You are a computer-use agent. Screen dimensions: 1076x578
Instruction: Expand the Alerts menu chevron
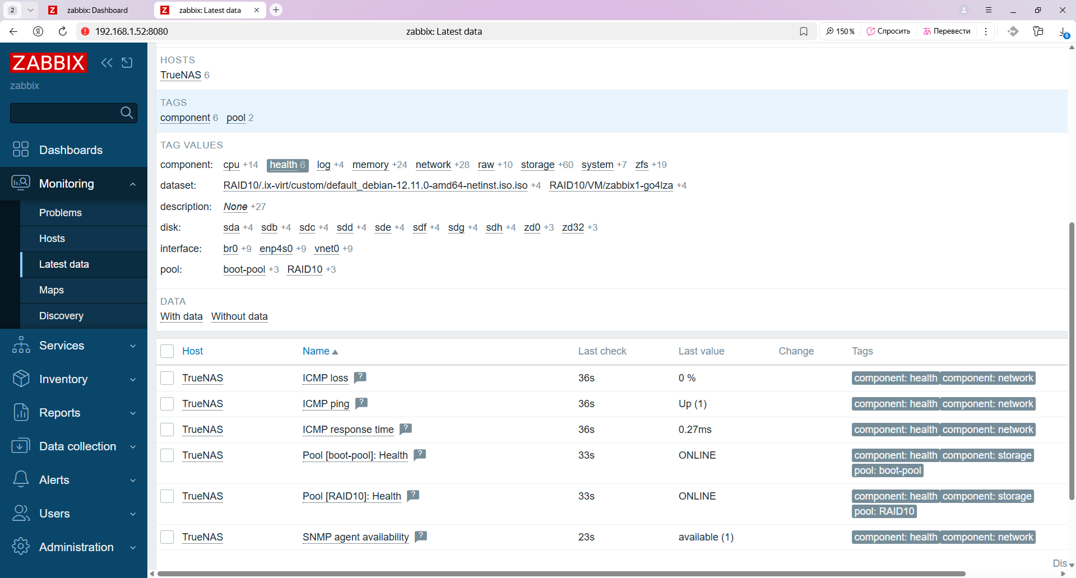pos(133,481)
